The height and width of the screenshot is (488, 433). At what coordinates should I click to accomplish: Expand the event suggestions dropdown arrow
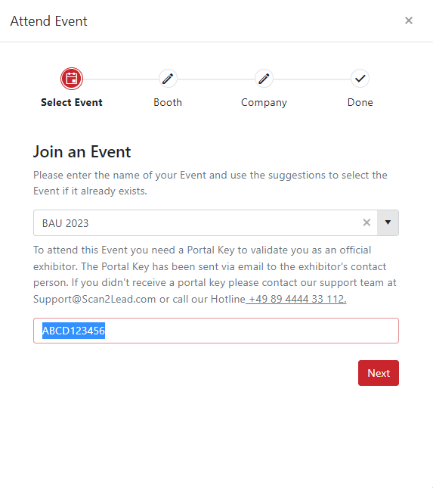388,222
